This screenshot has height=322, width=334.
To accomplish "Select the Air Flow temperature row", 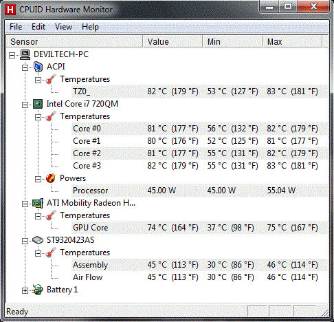I will click(x=199, y=277).
